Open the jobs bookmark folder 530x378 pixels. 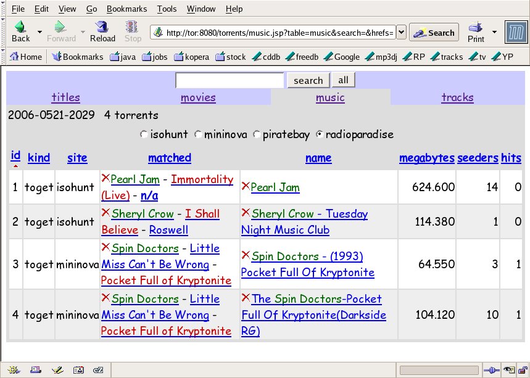pos(155,57)
